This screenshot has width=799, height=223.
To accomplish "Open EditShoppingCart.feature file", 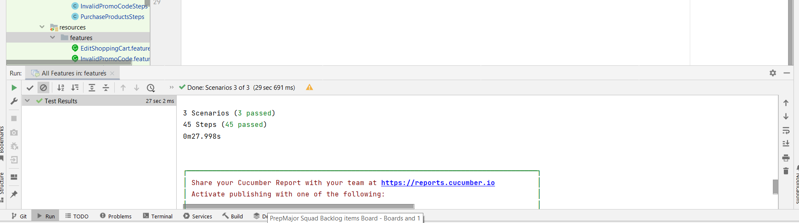I will pyautogui.click(x=115, y=48).
